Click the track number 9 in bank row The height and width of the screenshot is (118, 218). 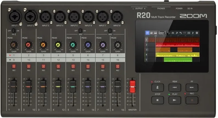pos(14,60)
